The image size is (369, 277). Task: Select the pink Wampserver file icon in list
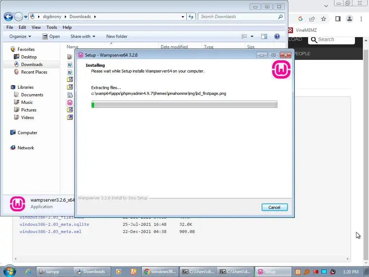pyautogui.click(x=70, y=102)
